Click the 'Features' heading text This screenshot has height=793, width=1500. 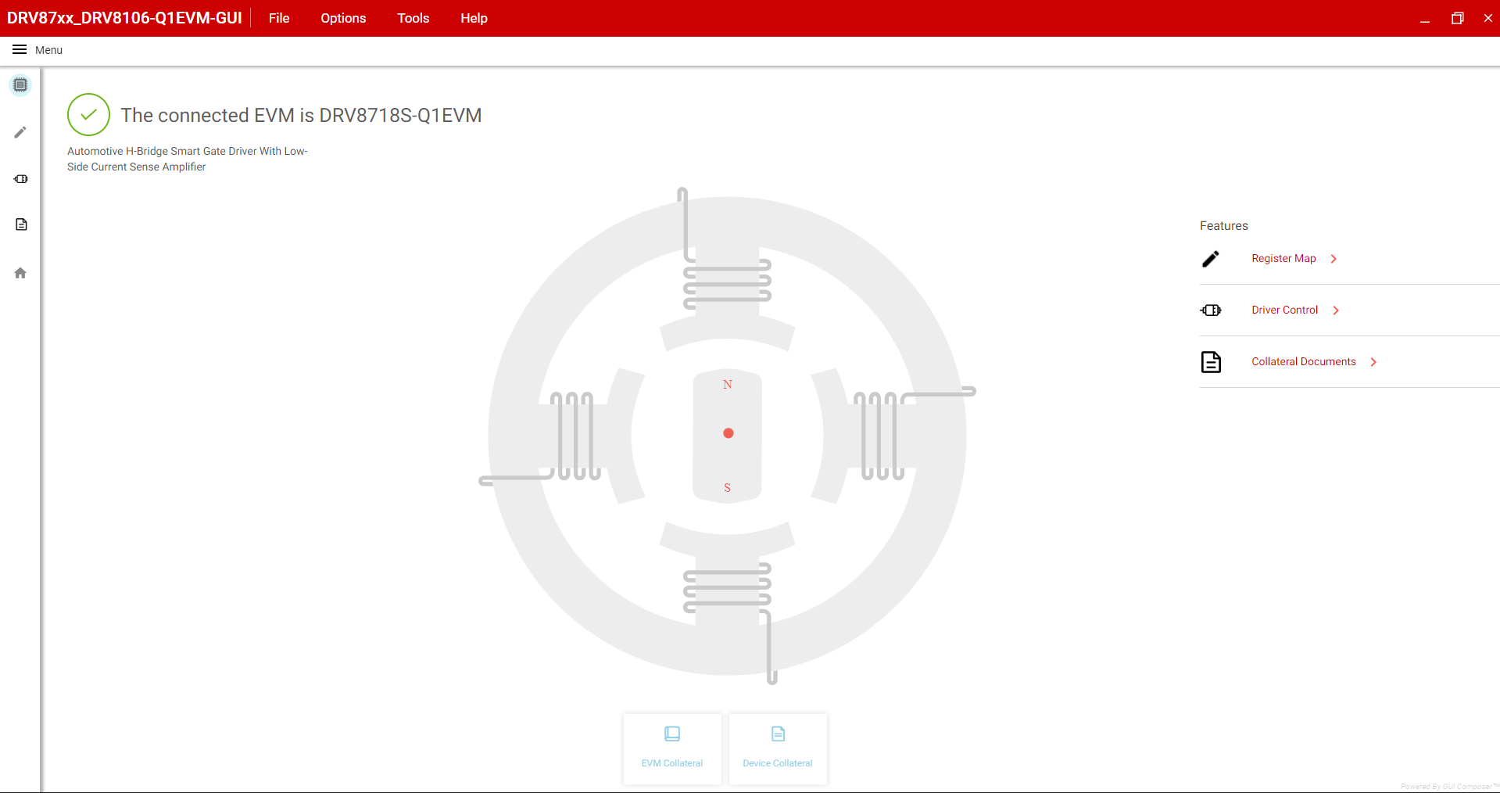pos(1224,226)
